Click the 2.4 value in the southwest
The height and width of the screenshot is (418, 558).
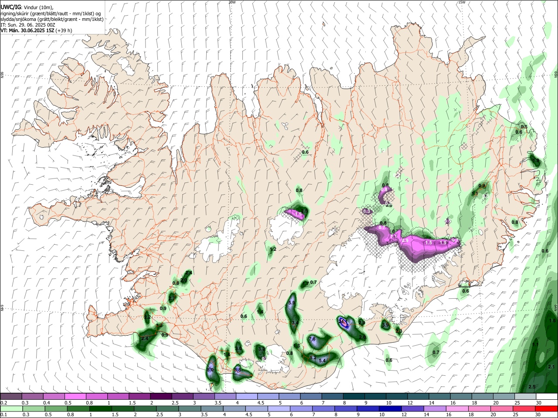point(145,338)
